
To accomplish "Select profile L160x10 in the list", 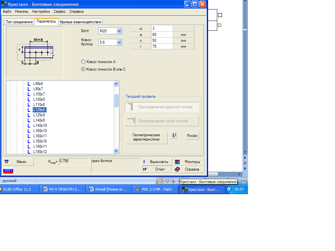I will tap(40, 131).
